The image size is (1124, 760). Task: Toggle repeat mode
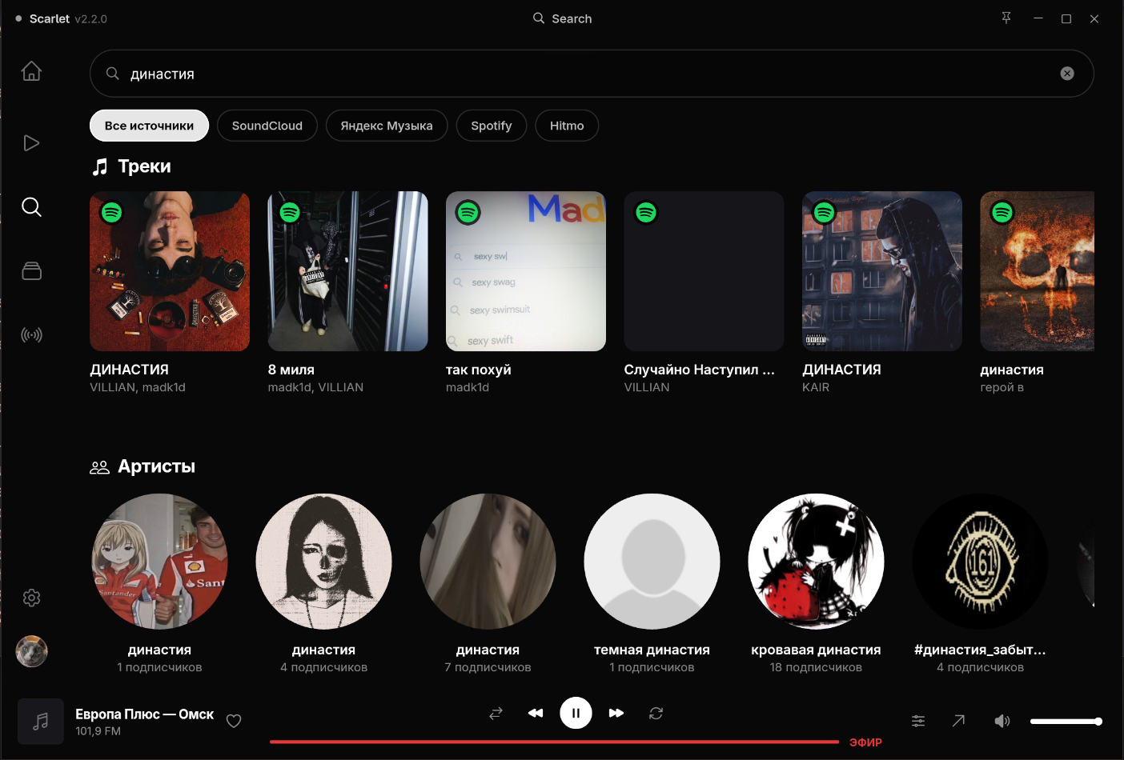[656, 713]
